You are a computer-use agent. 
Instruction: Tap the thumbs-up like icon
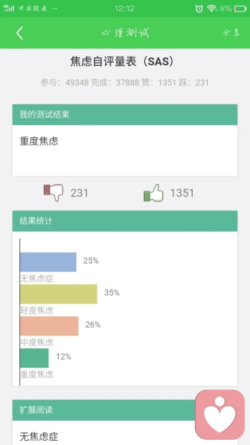coord(154,193)
